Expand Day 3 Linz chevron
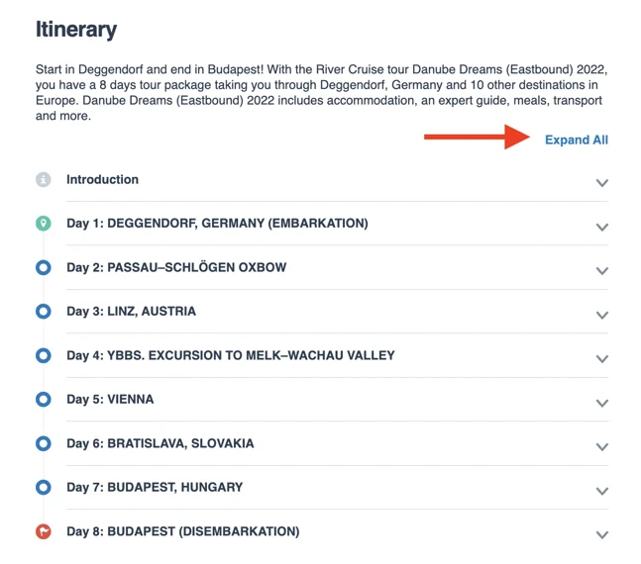Viewport: 641px width, 564px height. click(x=601, y=315)
